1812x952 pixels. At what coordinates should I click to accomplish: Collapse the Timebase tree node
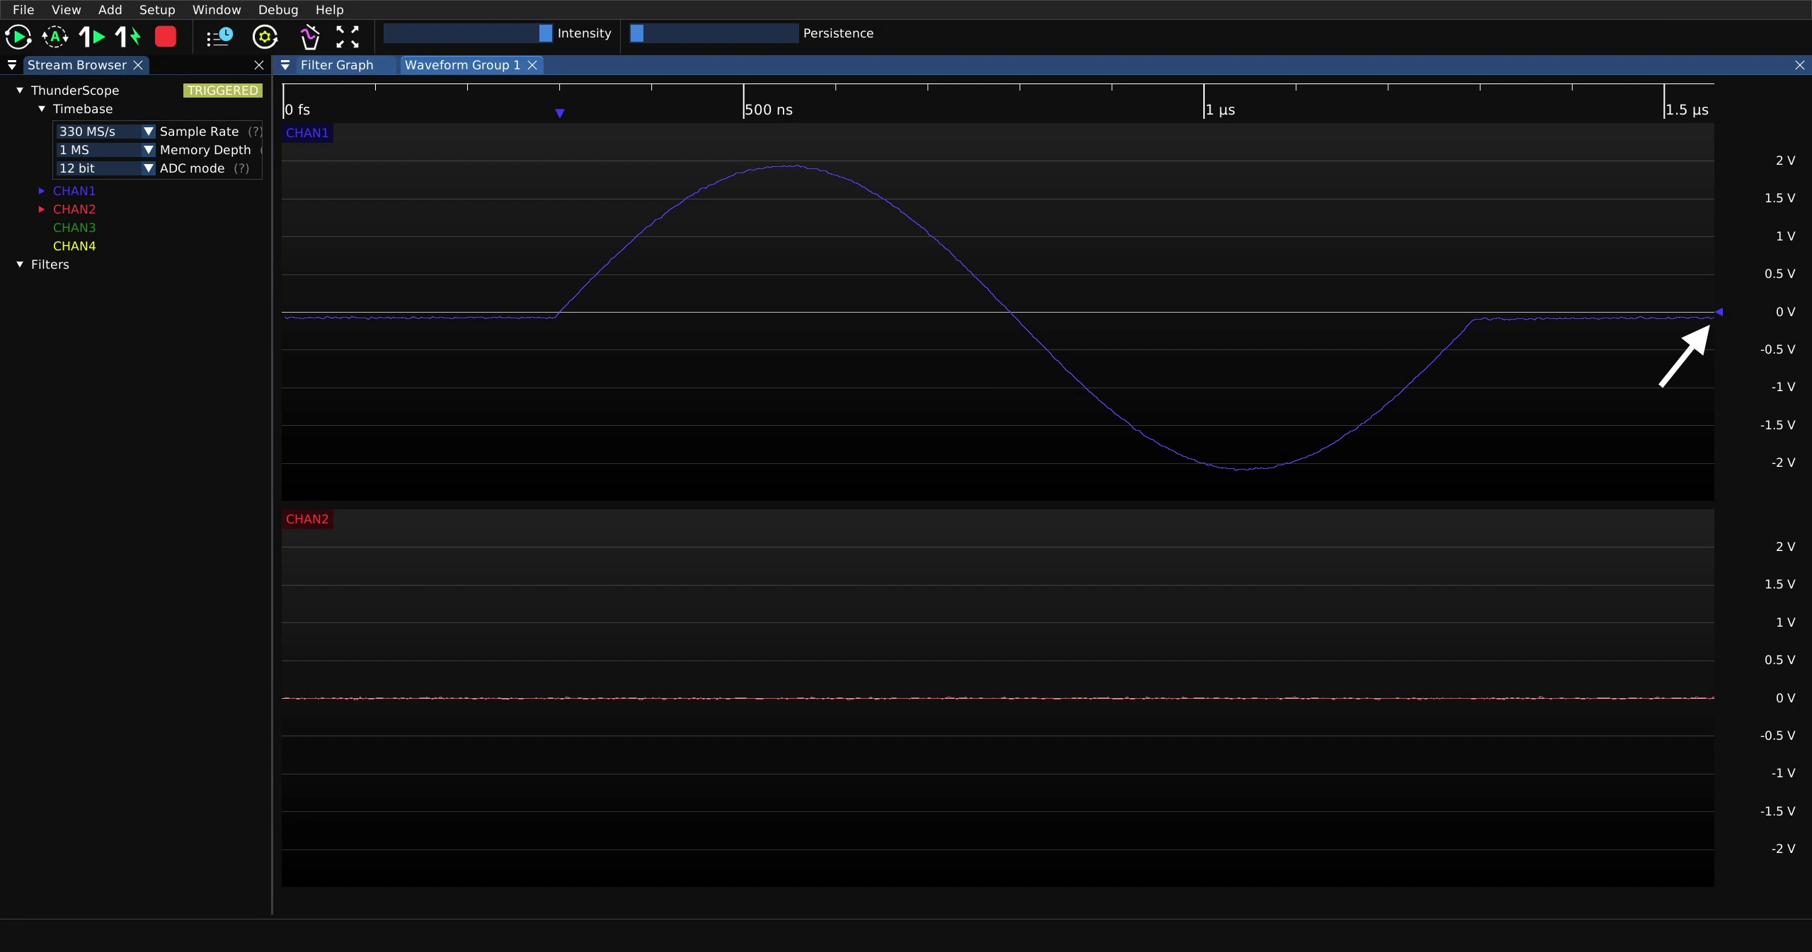[x=42, y=109]
